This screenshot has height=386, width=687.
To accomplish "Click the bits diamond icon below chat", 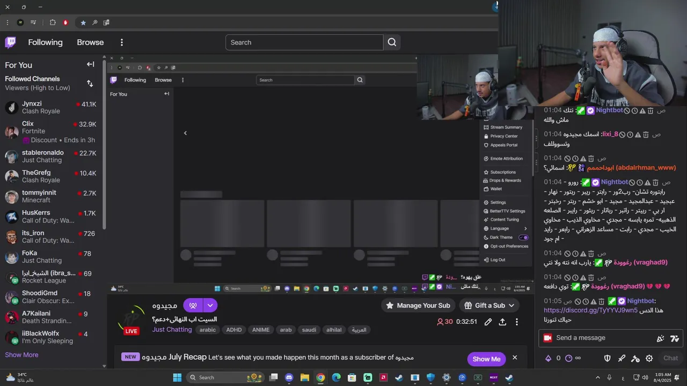I will coord(548,358).
